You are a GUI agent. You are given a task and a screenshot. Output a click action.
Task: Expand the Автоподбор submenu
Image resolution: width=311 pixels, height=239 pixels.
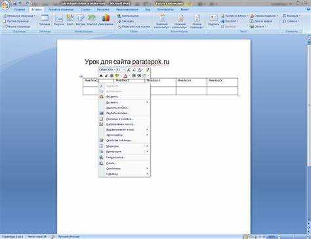pyautogui.click(x=125, y=135)
